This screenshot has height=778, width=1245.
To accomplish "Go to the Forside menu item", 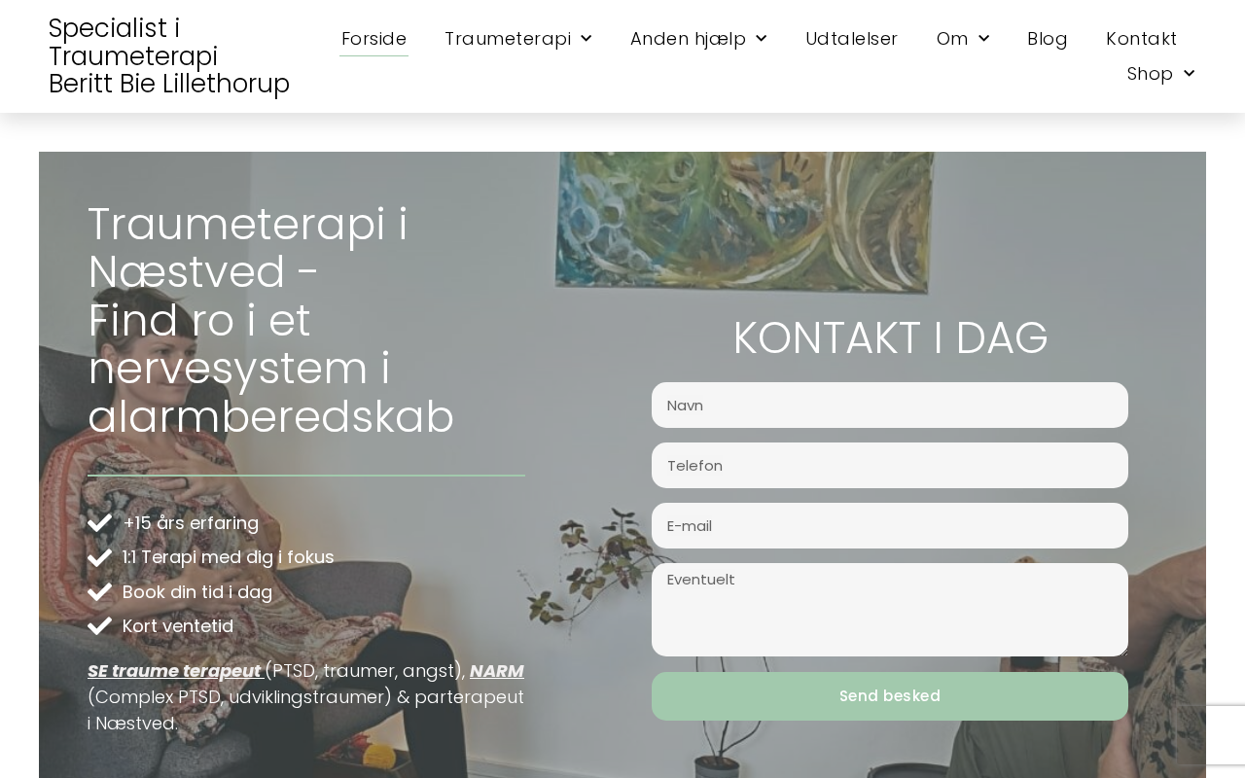I will (374, 39).
